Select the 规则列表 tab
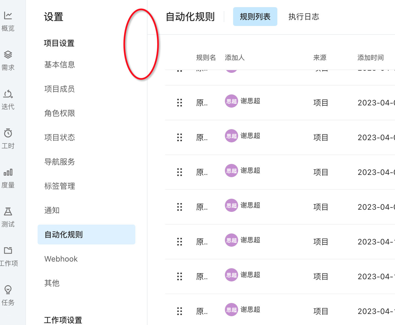This screenshot has height=325, width=395. coord(255,17)
